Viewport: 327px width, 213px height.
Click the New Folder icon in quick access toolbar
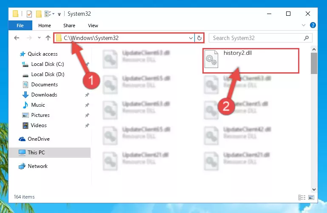click(x=39, y=14)
